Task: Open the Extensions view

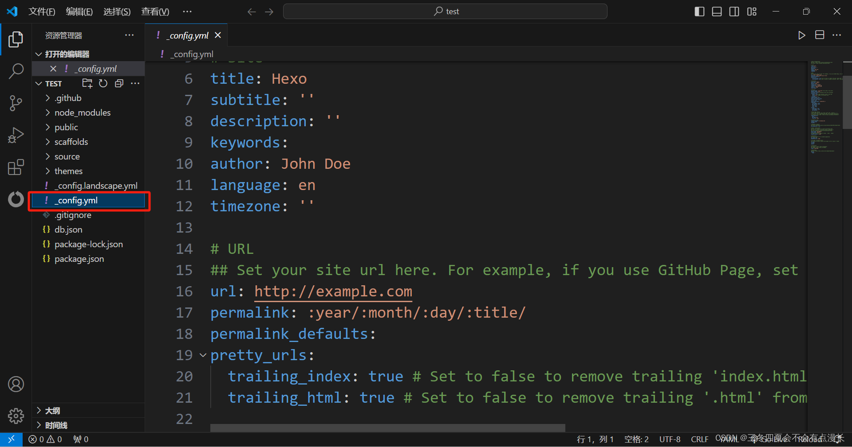Action: pyautogui.click(x=16, y=167)
